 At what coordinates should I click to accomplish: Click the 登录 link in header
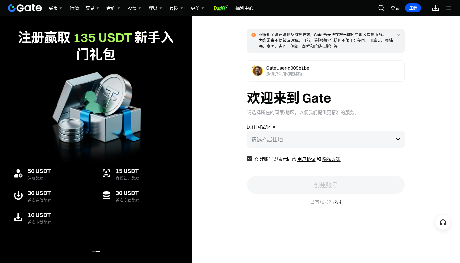coord(395,8)
